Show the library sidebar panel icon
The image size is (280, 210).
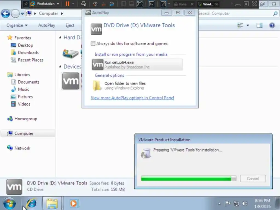pyautogui.click(x=123, y=4)
